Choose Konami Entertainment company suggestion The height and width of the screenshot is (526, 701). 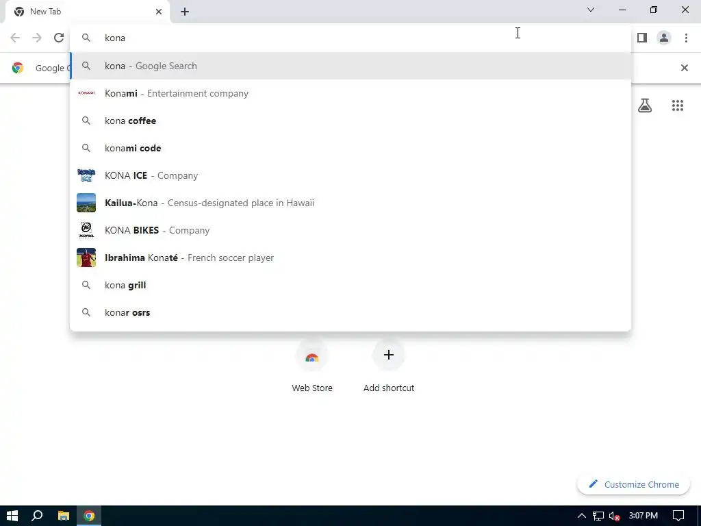click(350, 93)
